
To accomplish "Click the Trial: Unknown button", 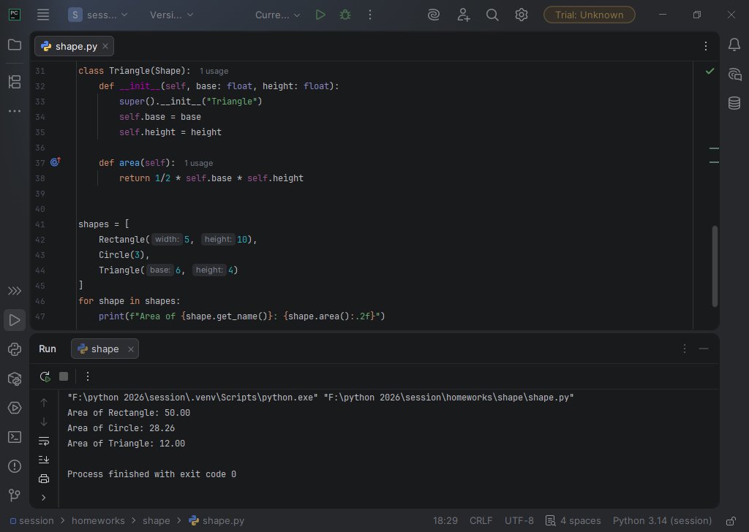I will point(589,15).
